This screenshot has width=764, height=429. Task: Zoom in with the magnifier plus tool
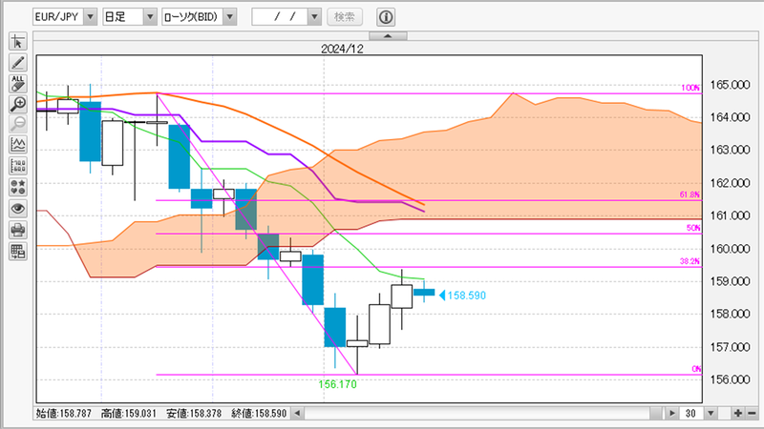click(x=18, y=104)
